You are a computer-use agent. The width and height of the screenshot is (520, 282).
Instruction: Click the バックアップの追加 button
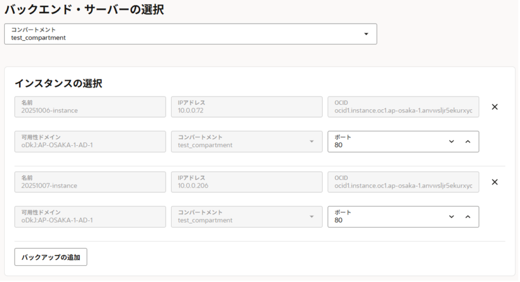tap(51, 257)
